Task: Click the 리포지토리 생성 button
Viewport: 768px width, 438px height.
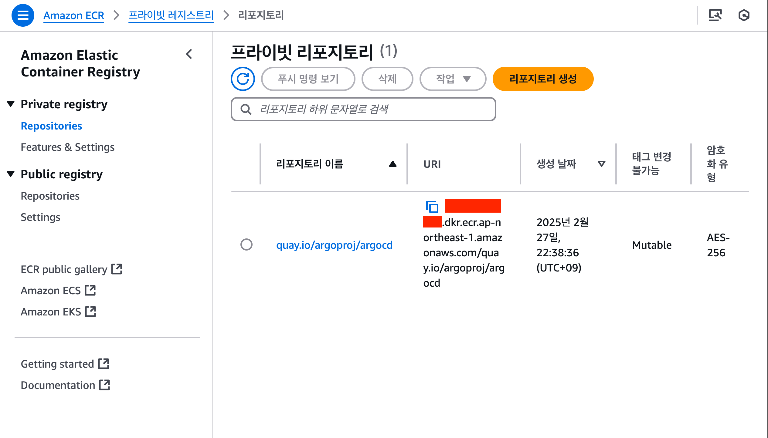Action: (x=543, y=79)
